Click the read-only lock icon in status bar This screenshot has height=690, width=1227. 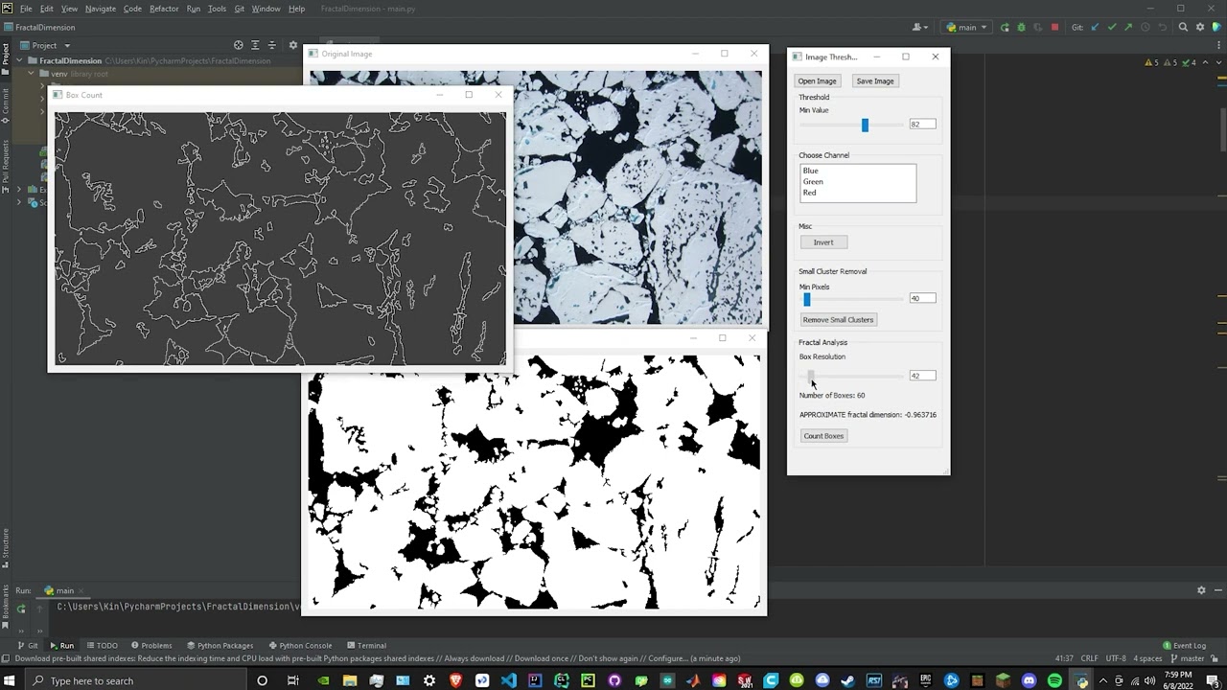pyautogui.click(x=1214, y=658)
